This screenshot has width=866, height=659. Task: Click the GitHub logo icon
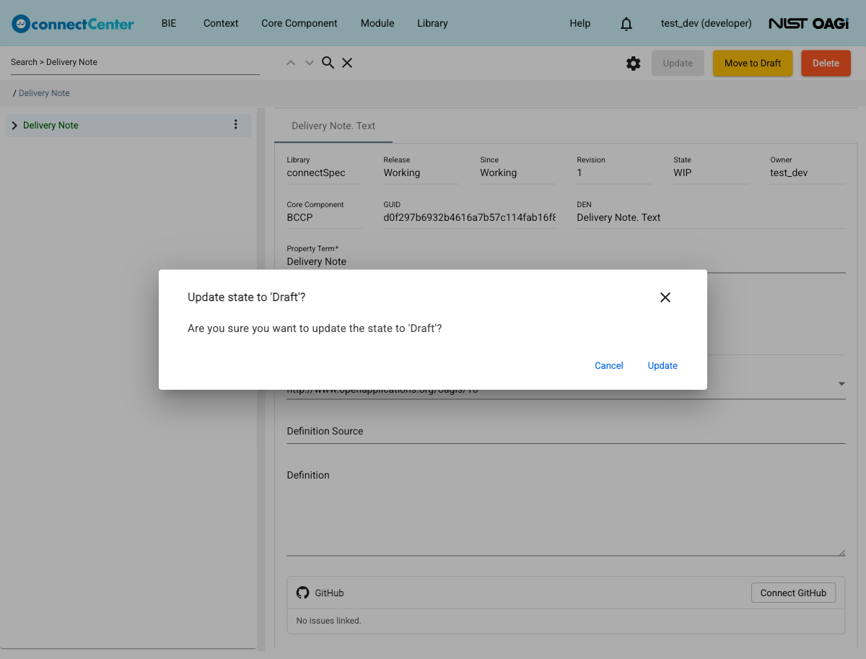303,593
